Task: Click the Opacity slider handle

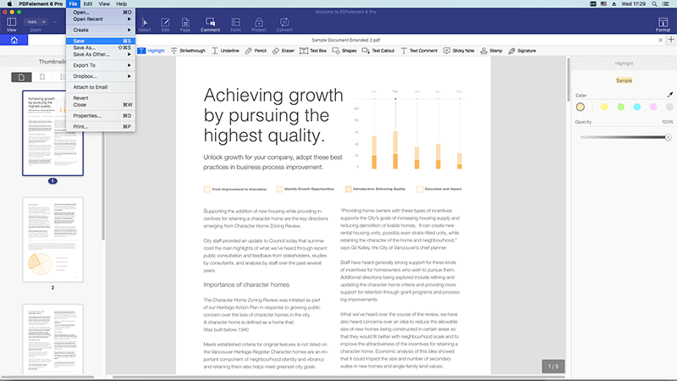Action: click(668, 137)
